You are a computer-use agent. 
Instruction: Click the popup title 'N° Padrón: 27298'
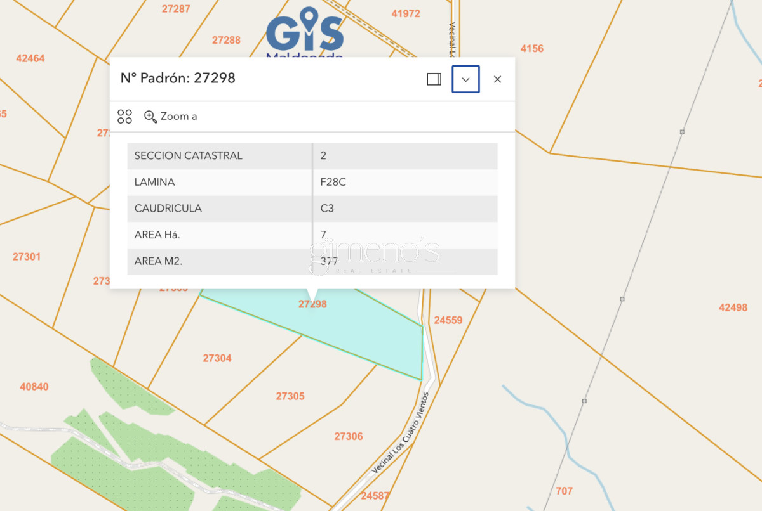pyautogui.click(x=178, y=78)
